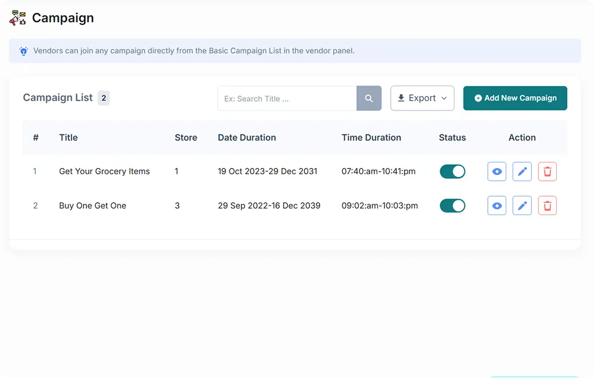Click the Action column header
The height and width of the screenshot is (378, 595).
(x=522, y=138)
